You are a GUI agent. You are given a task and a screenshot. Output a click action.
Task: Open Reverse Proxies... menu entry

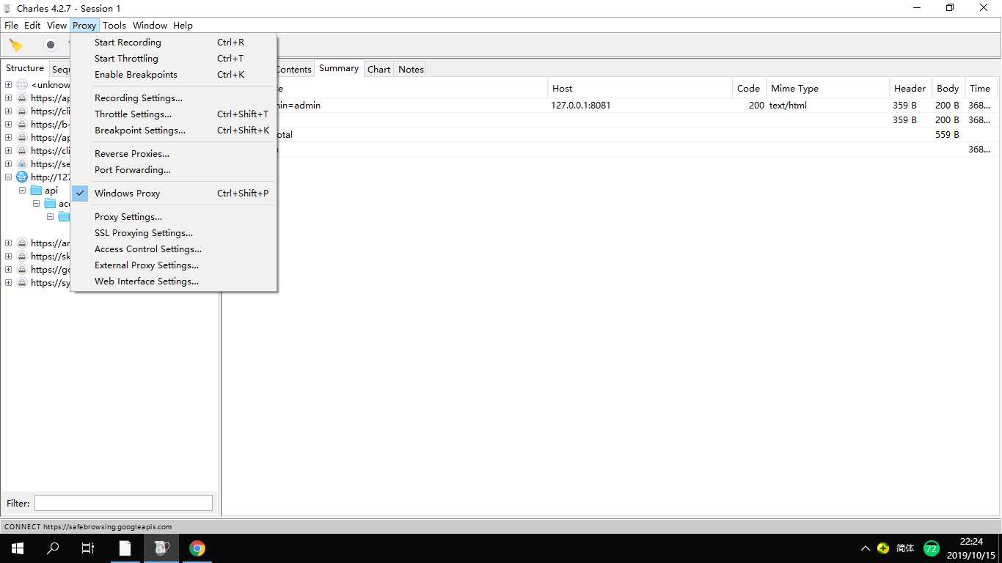tap(174, 154)
